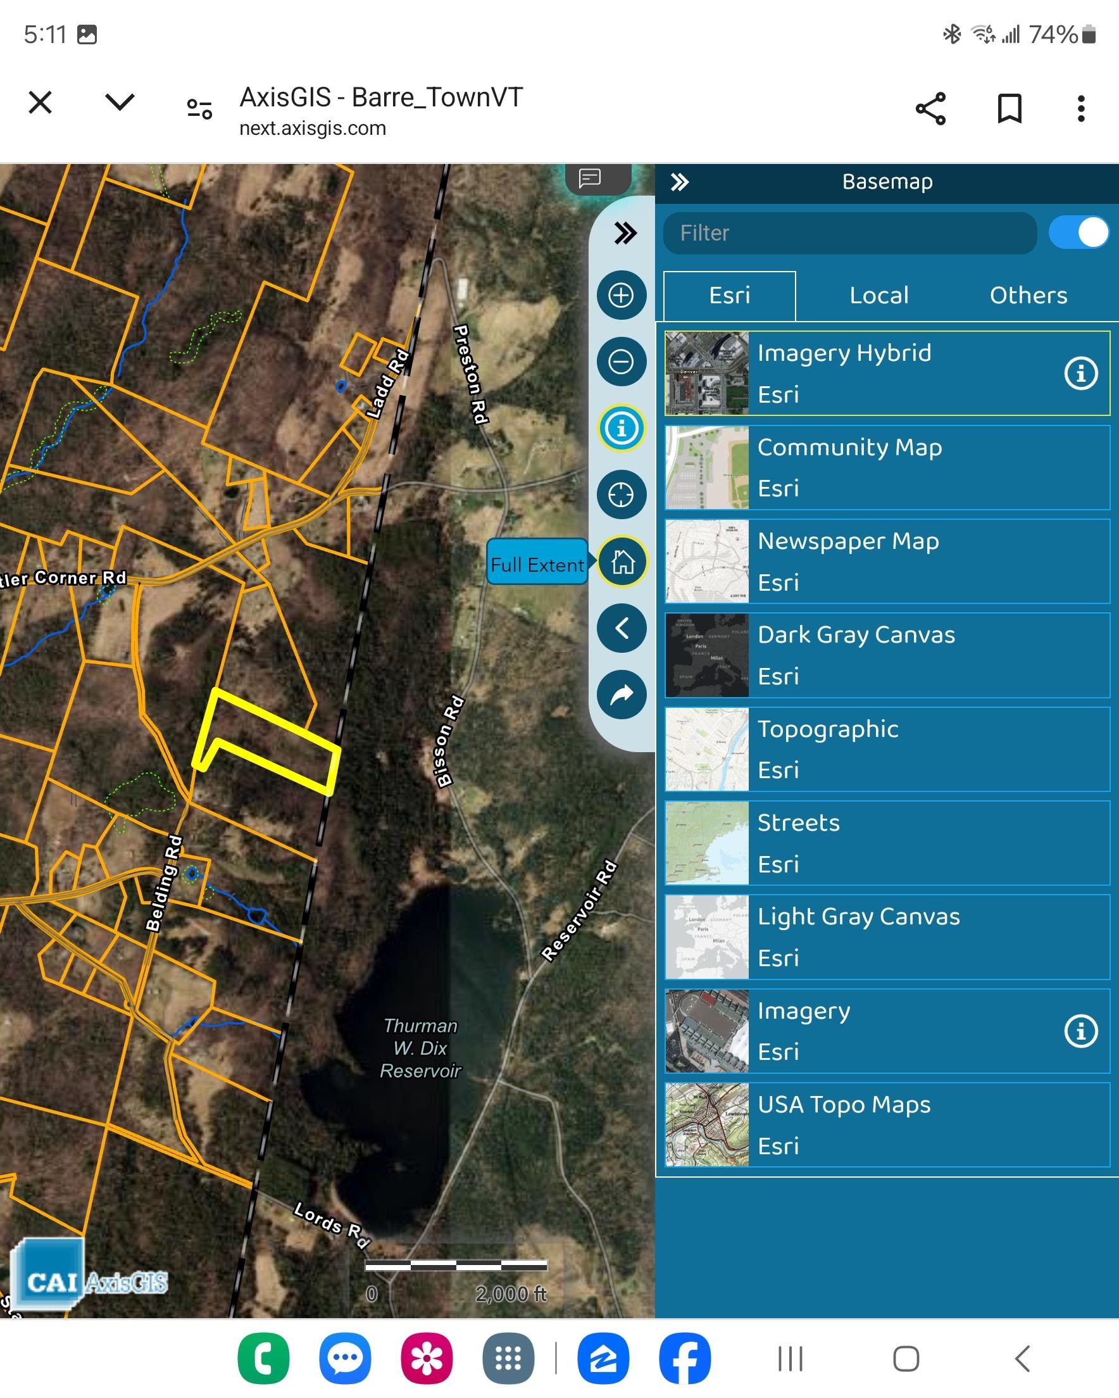This screenshot has height=1398, width=1119.
Task: Go to full extent with home icon
Action: (x=621, y=562)
